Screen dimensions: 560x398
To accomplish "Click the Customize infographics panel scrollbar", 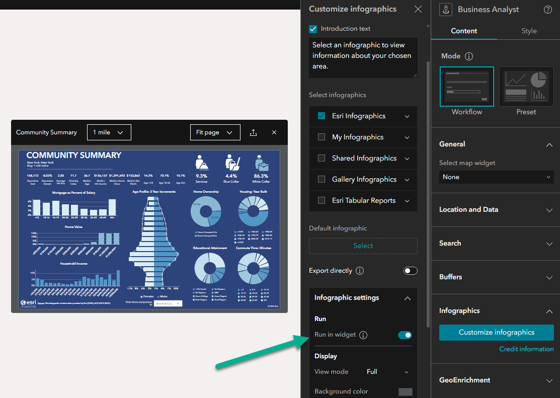I will point(428,195).
